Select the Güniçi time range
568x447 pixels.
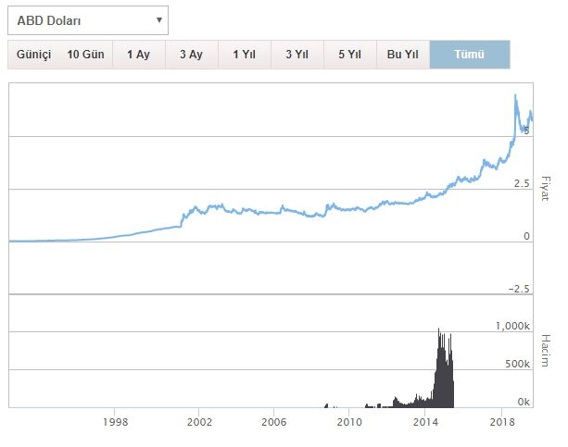(33, 54)
